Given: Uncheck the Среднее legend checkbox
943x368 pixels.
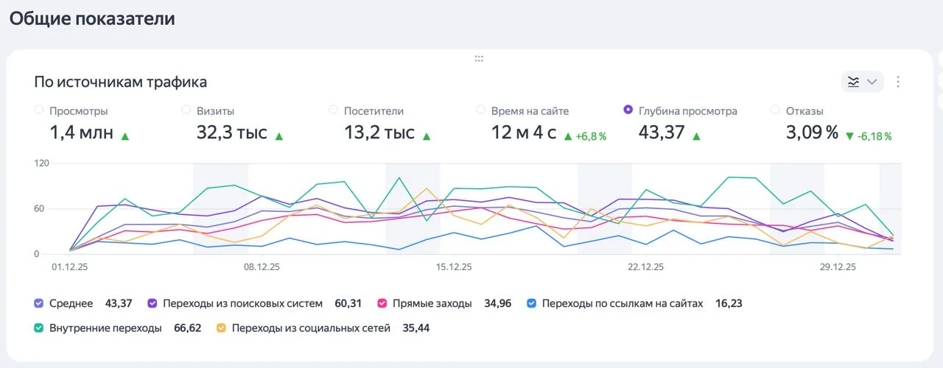Looking at the screenshot, I should (39, 303).
